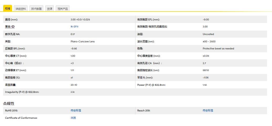
Task: Click the 合规性 section heading
Action: (x=9, y=104)
